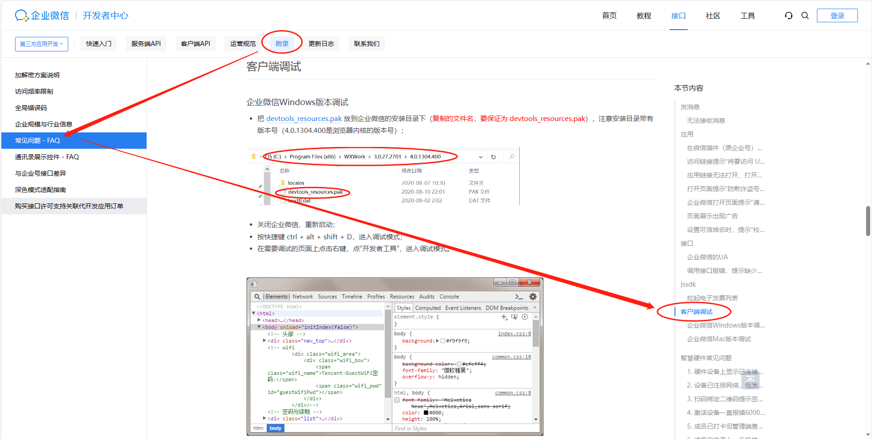This screenshot has width=872, height=439.
Task: Switch to the 更新日志 tab
Action: (x=321, y=44)
